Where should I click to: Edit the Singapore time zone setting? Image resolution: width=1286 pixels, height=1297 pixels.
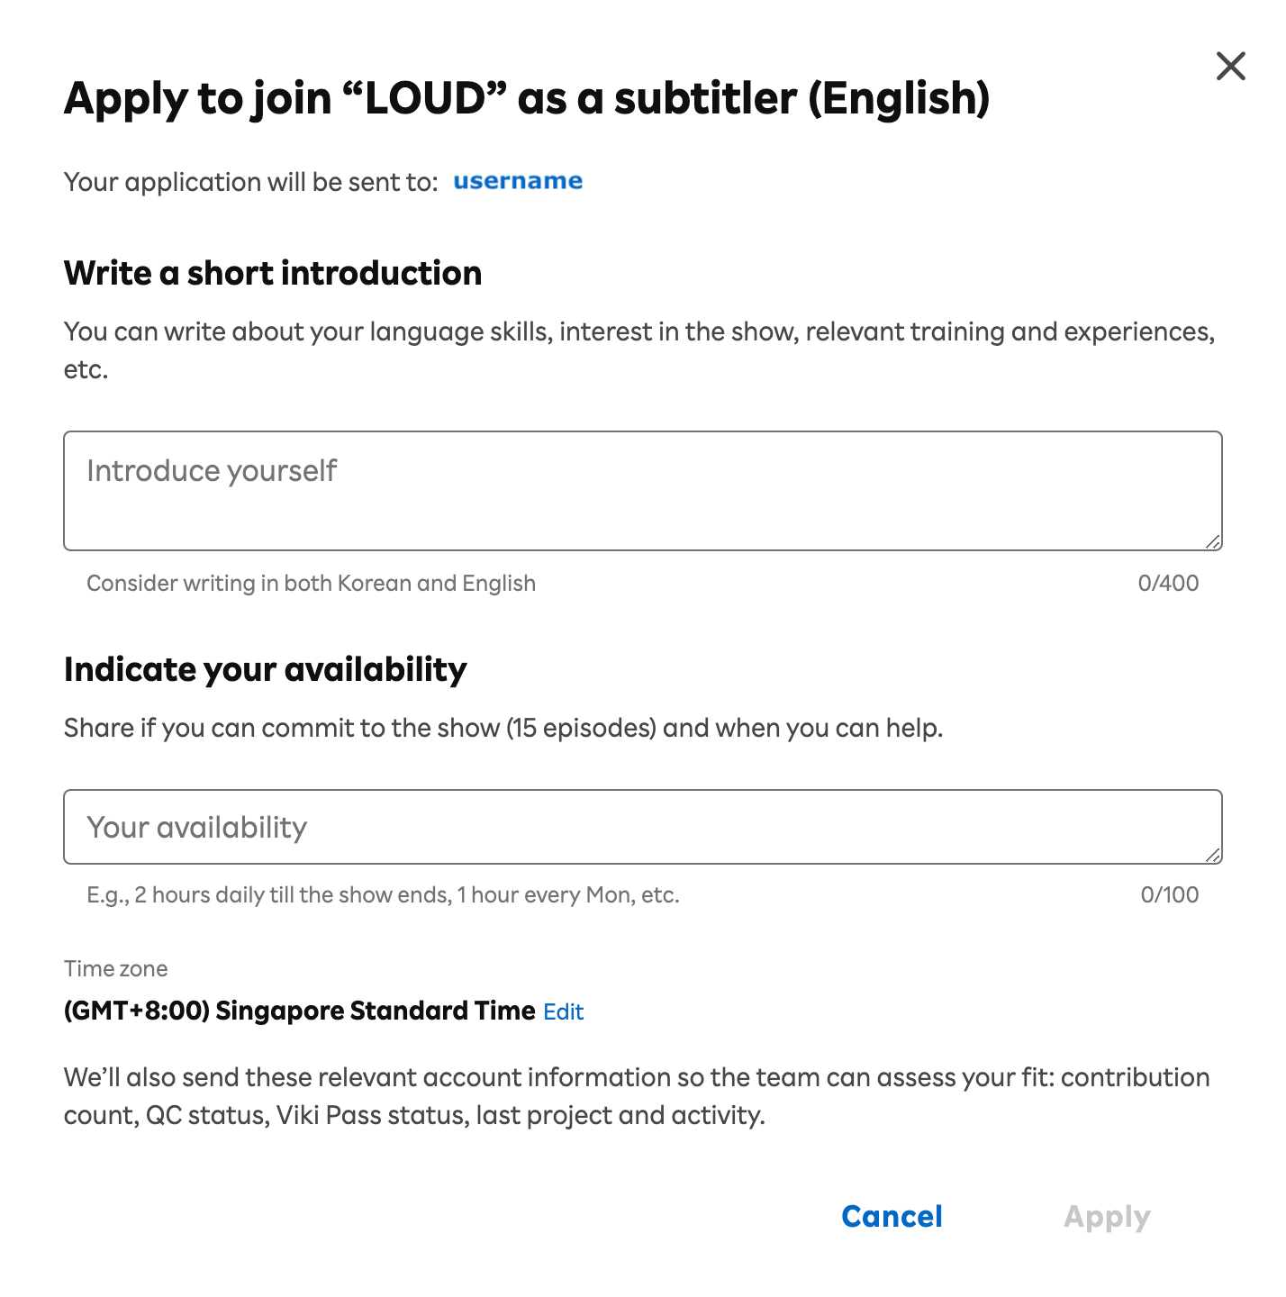coord(564,1011)
